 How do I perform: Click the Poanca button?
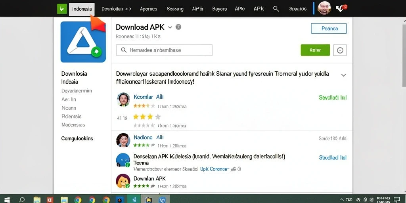[329, 29]
